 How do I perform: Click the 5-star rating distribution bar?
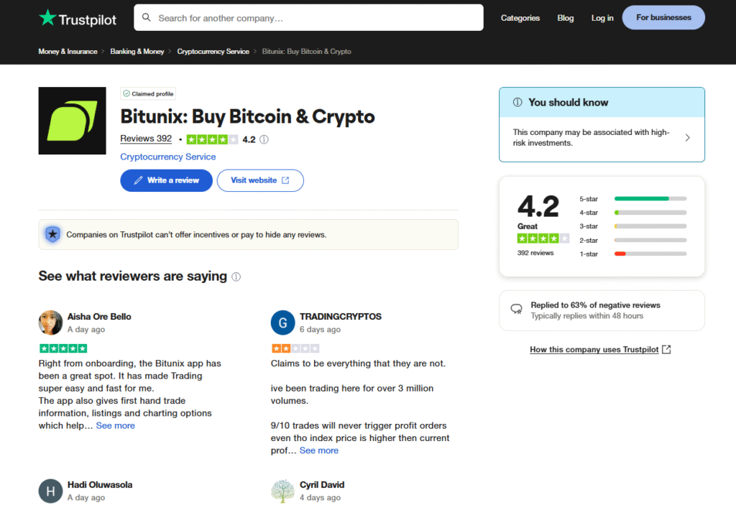[649, 199]
